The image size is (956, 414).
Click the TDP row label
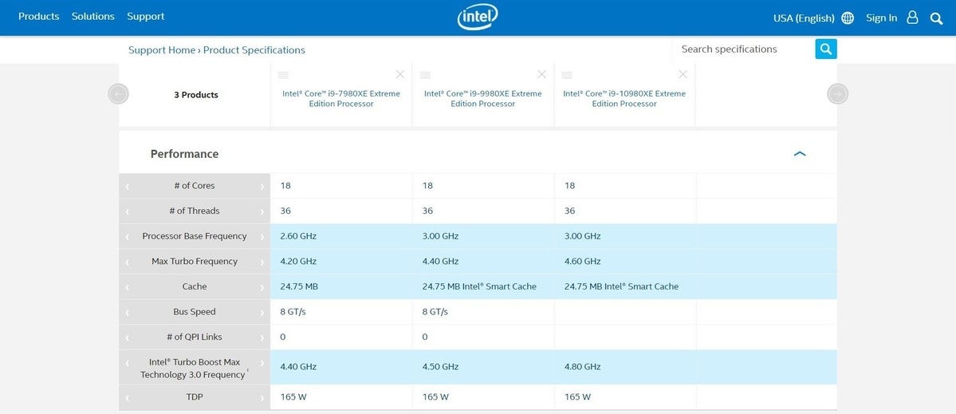click(x=195, y=397)
